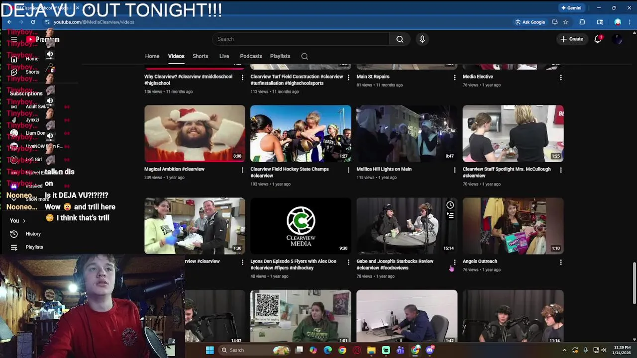
Task: Open the Podcasts channel tab
Action: 251,56
